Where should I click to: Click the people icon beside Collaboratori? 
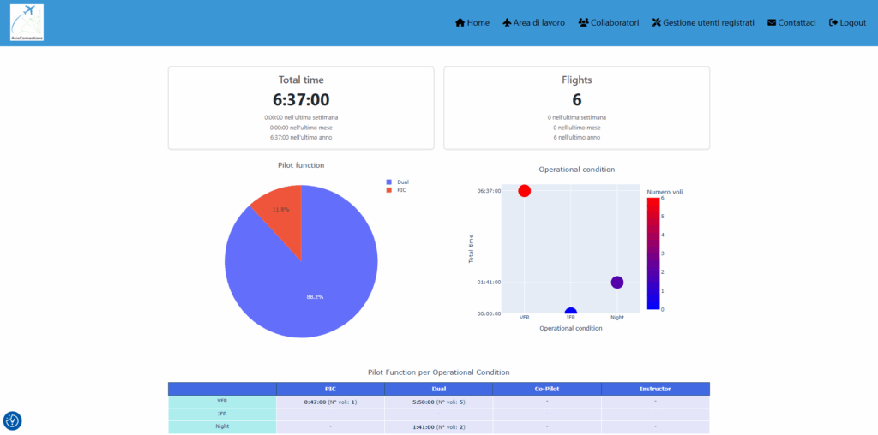583,23
